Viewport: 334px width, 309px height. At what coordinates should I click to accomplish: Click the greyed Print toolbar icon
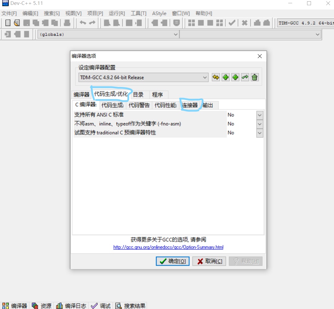(x=67, y=23)
